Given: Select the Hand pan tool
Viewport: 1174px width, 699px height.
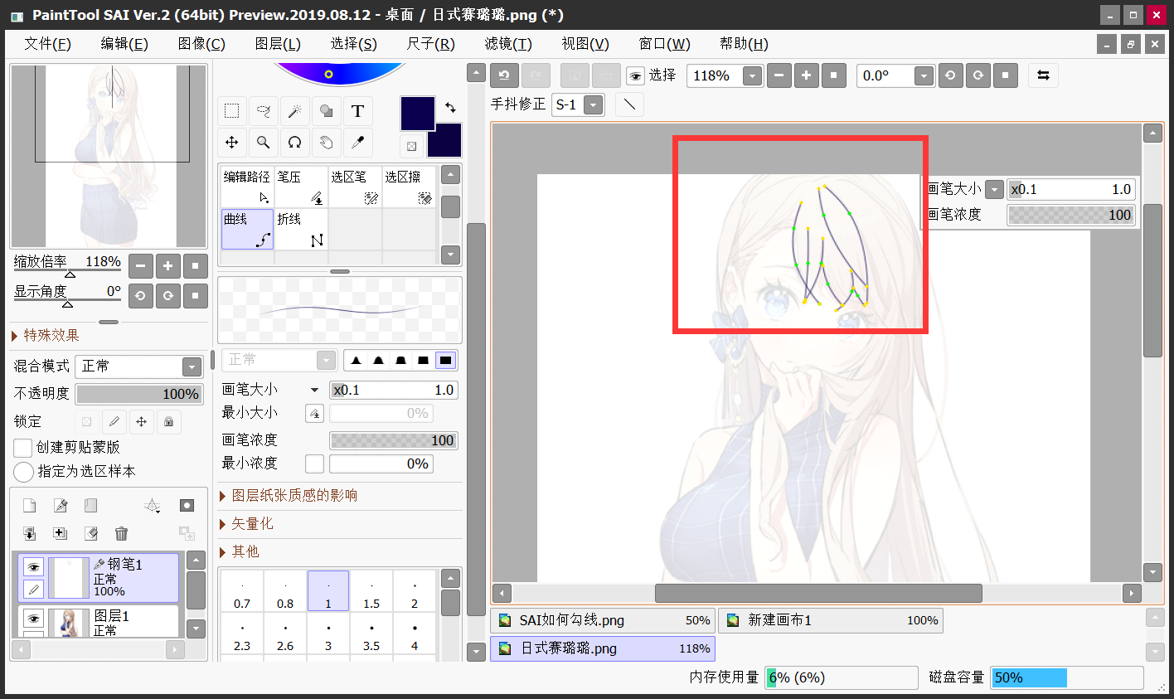Looking at the screenshot, I should point(326,143).
